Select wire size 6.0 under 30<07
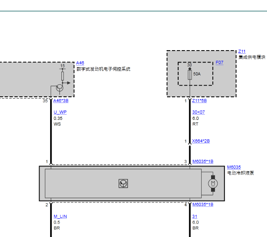The image size is (267, 237). 195,118
